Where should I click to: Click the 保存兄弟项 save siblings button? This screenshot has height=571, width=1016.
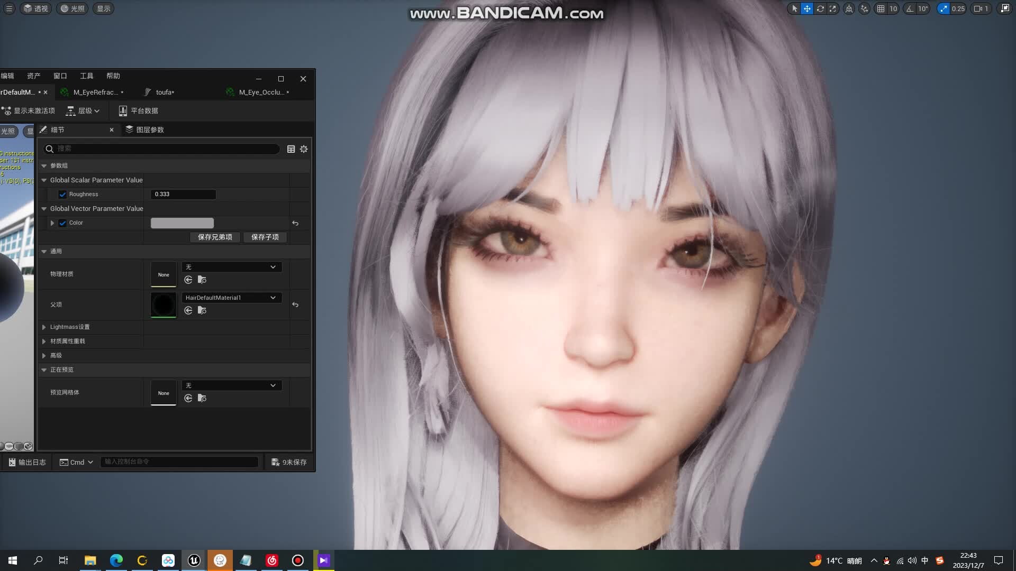(214, 236)
